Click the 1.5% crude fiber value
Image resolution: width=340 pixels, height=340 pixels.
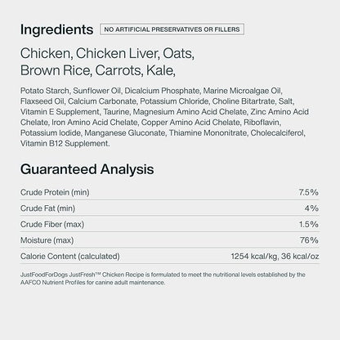coord(308,225)
